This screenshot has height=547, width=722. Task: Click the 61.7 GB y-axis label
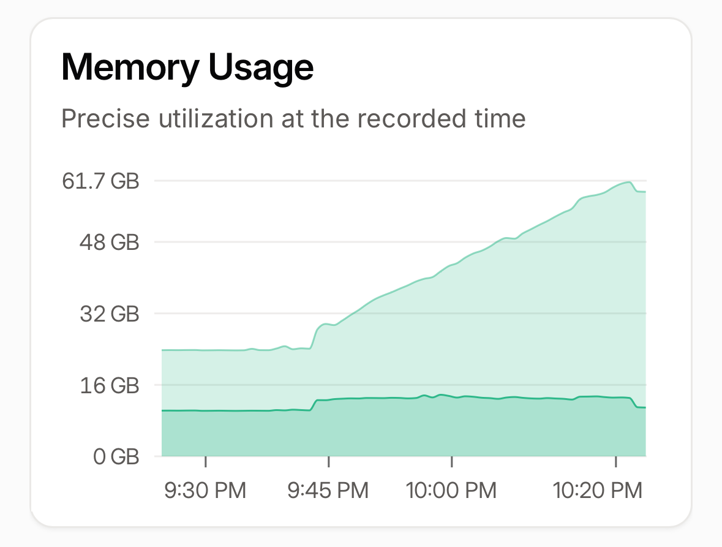tap(100, 181)
